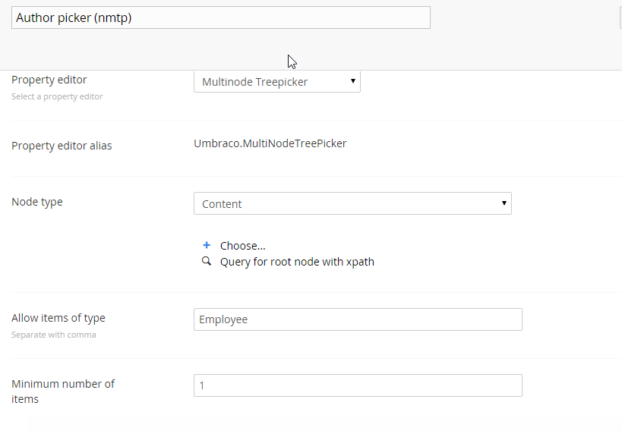Click the Minimum number of items field

click(358, 385)
